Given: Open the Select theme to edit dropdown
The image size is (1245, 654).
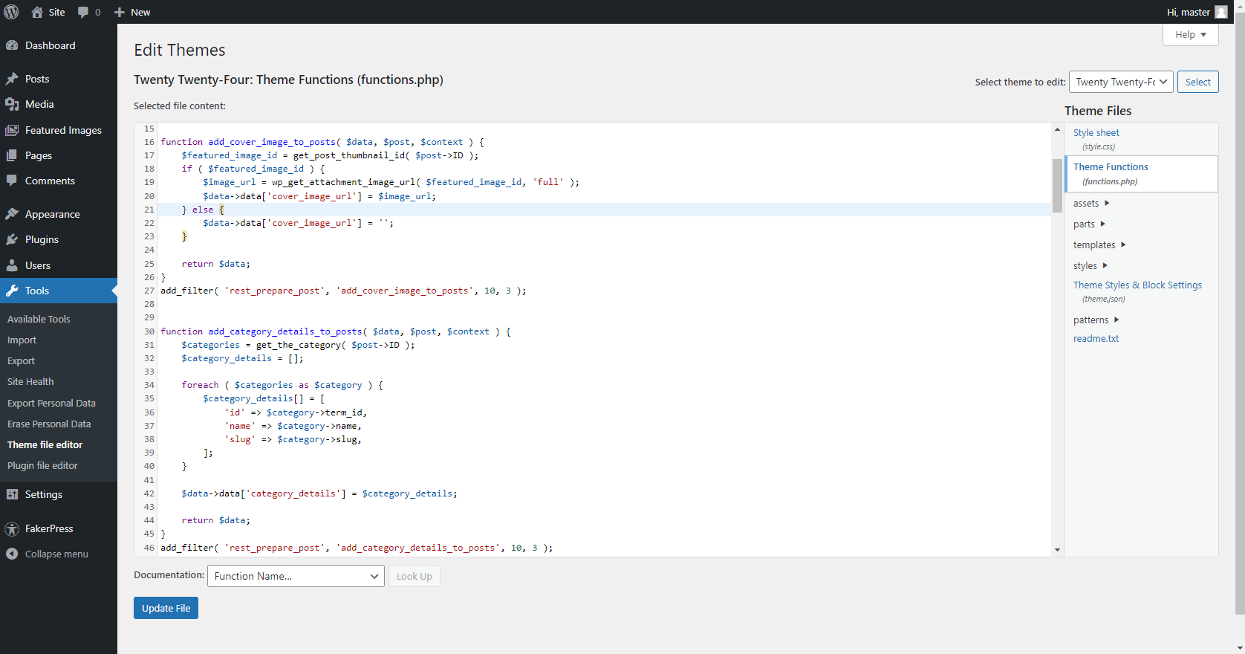Looking at the screenshot, I should (1120, 82).
